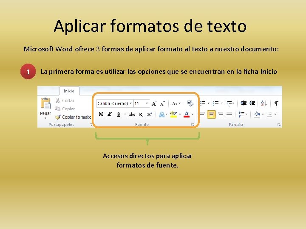Viewport: 306px width, 229px height.
Task: Expand the text effects arrow
Action: pos(167,114)
